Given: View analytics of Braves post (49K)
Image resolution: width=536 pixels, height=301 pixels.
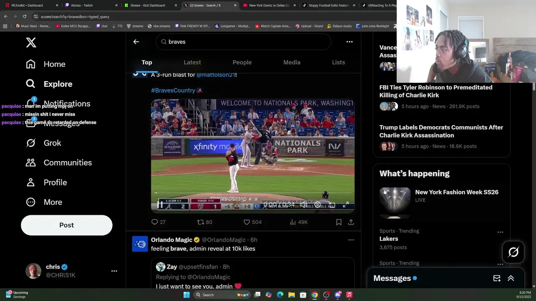Looking at the screenshot, I should point(299,222).
